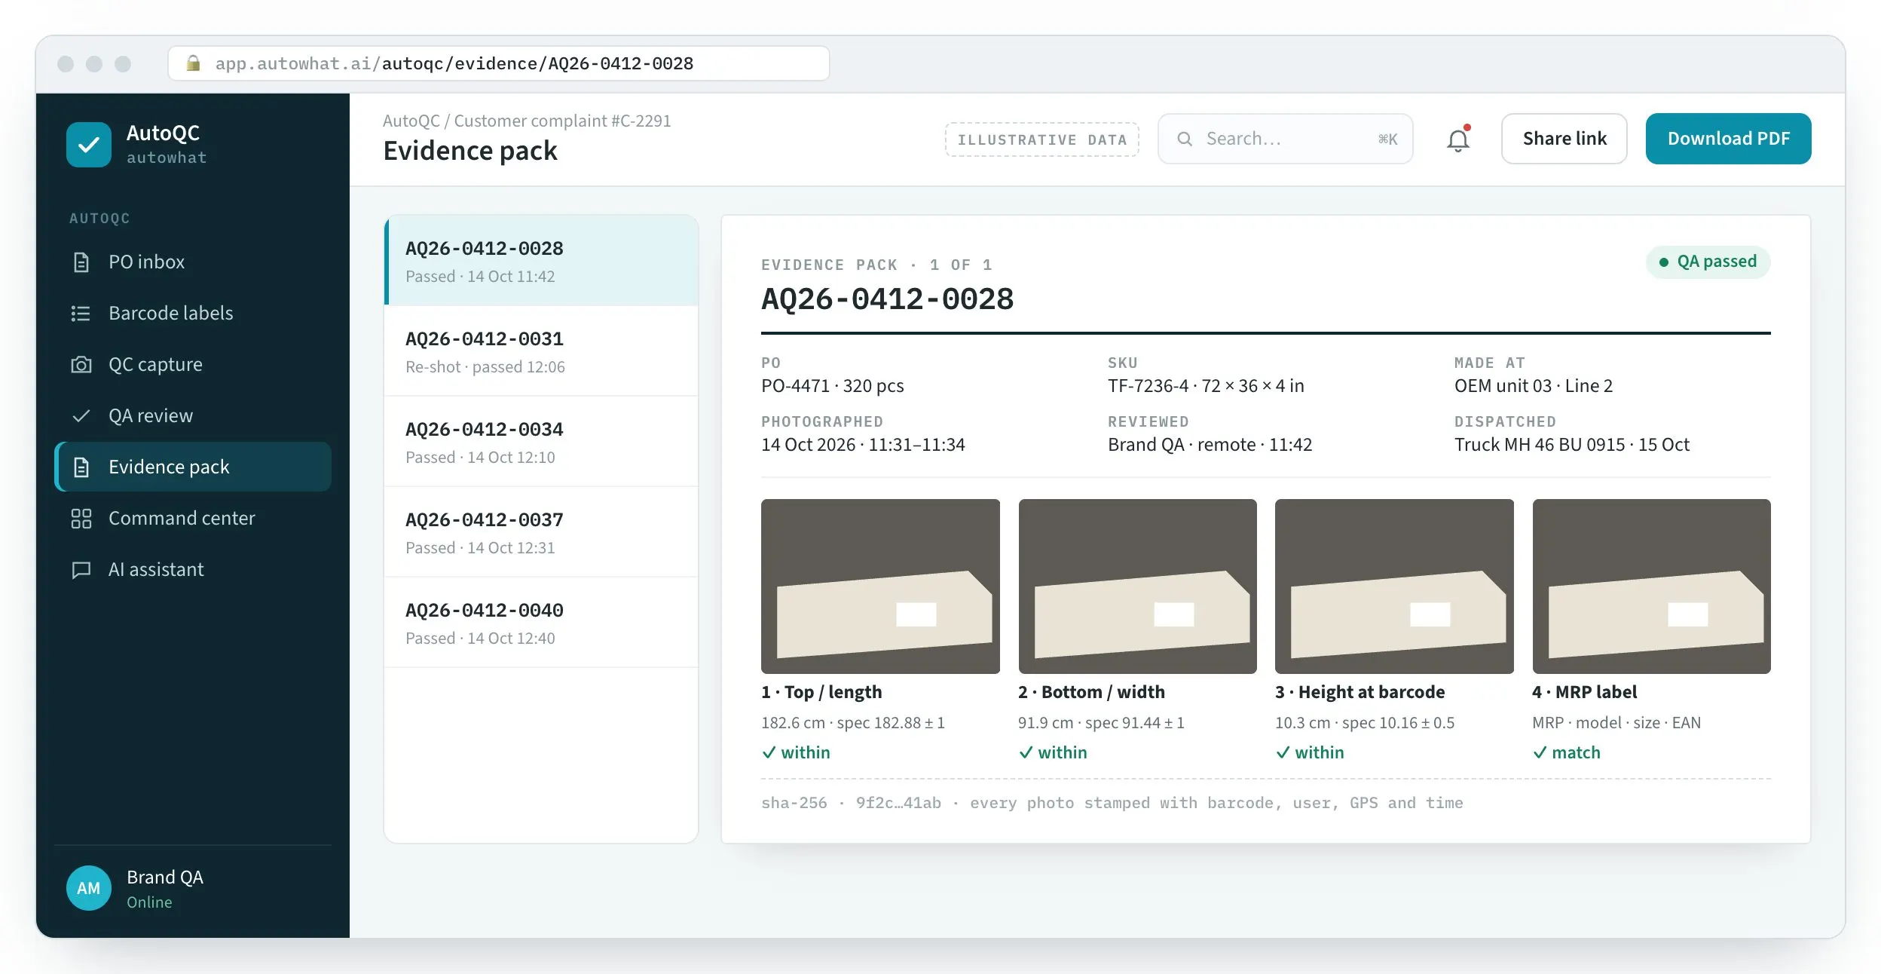Image resolution: width=1881 pixels, height=974 pixels.
Task: Click breadcrumb AutoQC / Customer complaint #C-2291
Action: coord(527,121)
